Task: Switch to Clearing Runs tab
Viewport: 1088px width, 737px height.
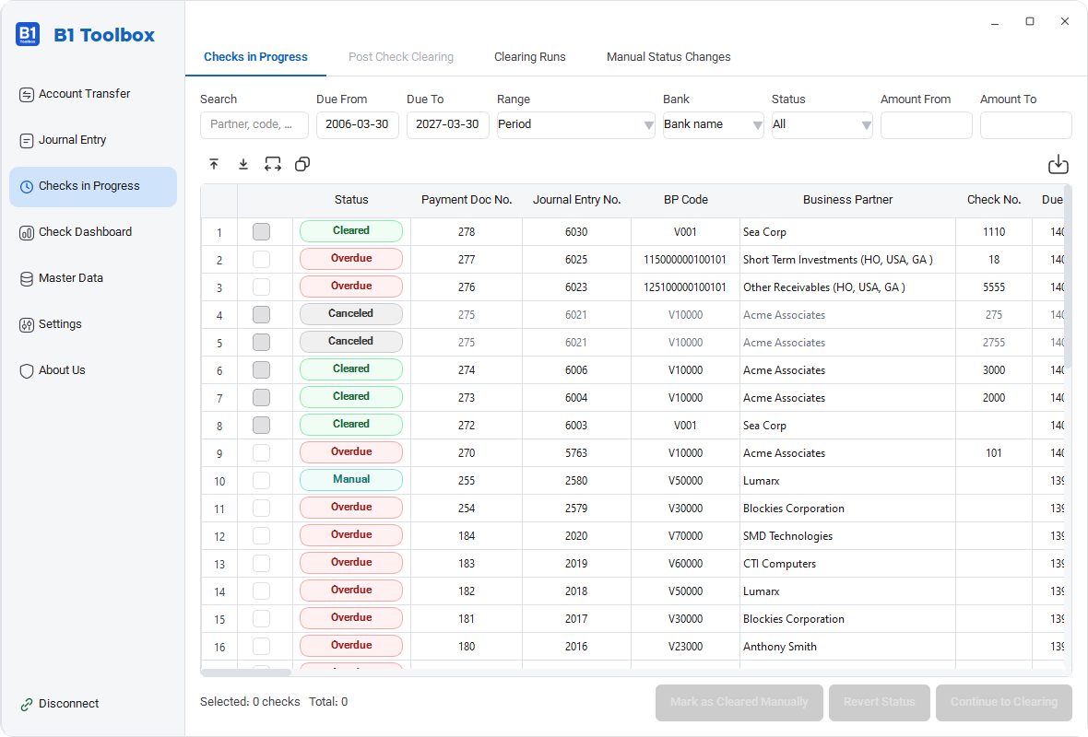Action: pos(529,57)
